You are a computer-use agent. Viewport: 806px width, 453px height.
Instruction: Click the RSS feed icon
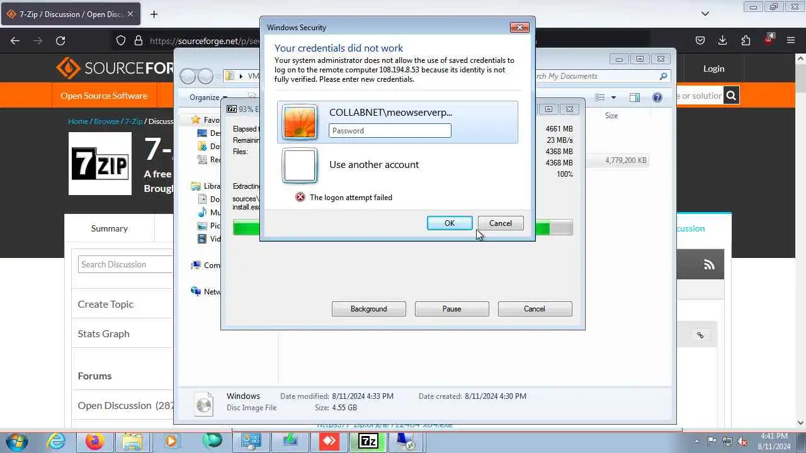pos(709,265)
